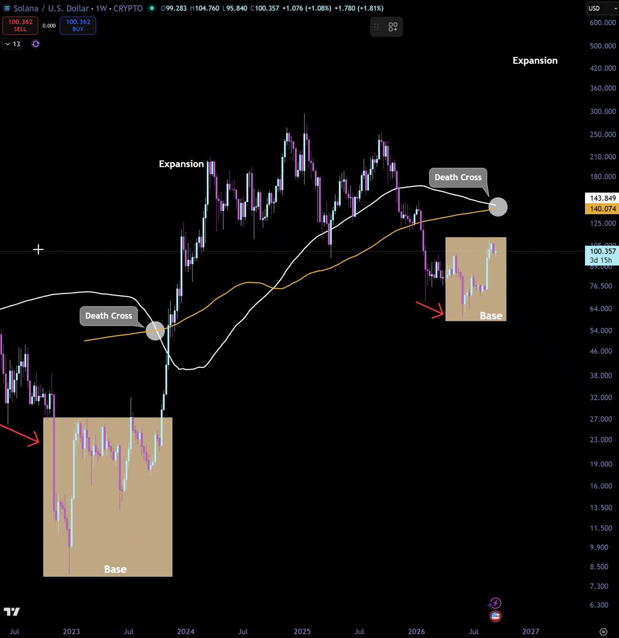Image resolution: width=619 pixels, height=638 pixels.
Task: Click the 64.000 price axis label
Action: [x=603, y=309]
